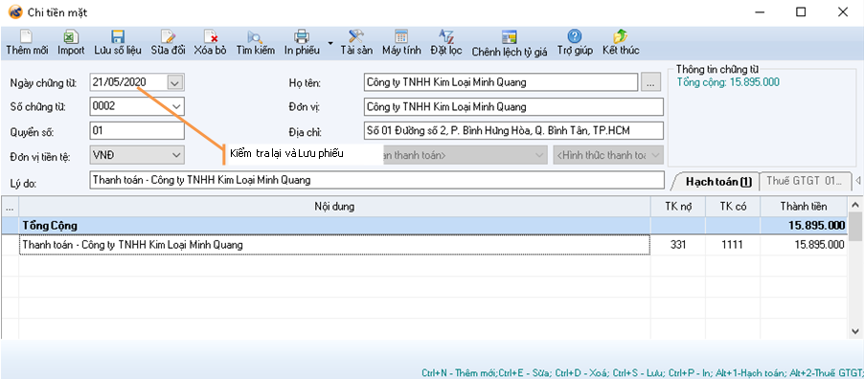
Task: Click the Thanh toán content cell in grid
Action: click(x=334, y=245)
